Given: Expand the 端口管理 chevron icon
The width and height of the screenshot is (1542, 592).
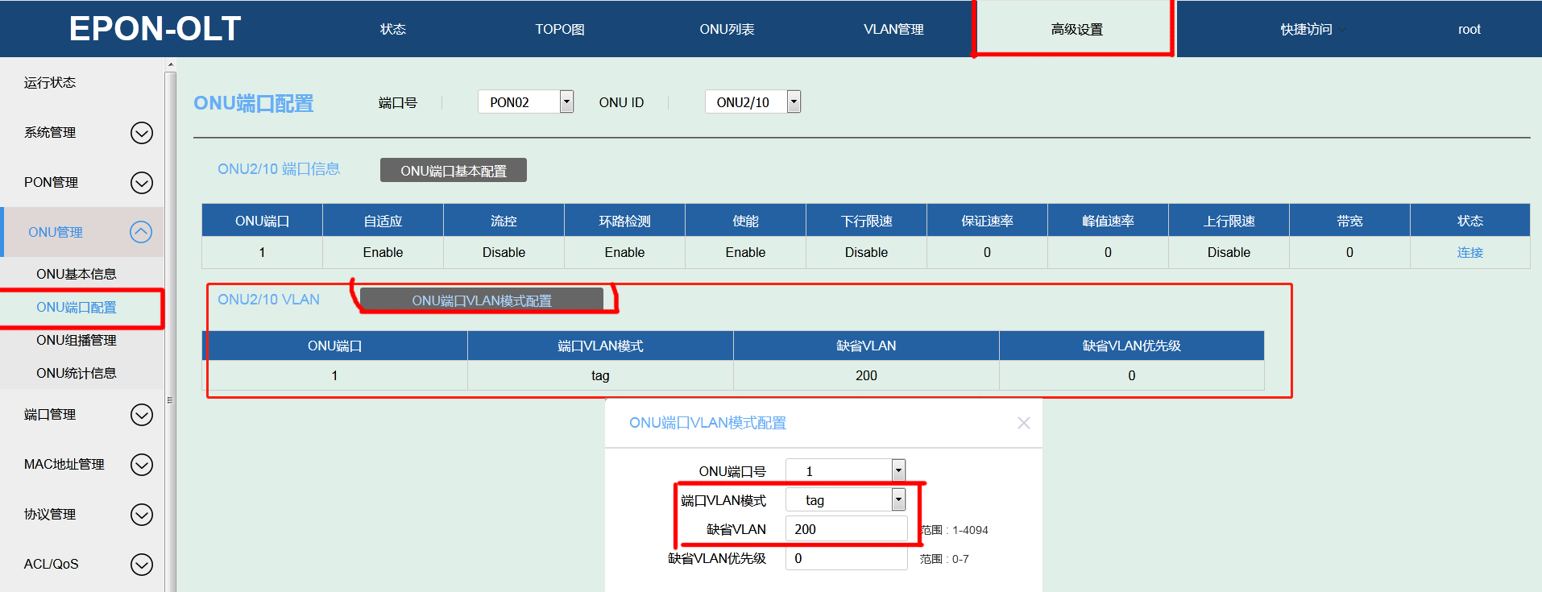Looking at the screenshot, I should pos(141,415).
